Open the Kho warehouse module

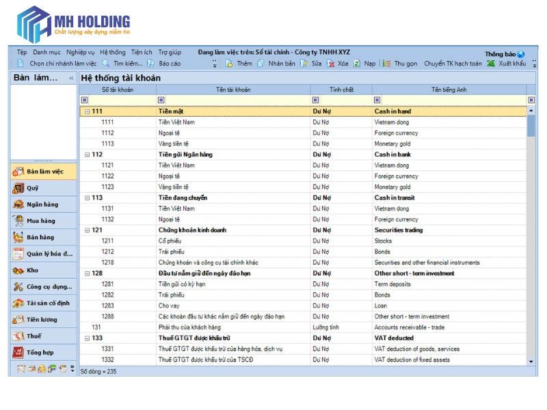44,270
